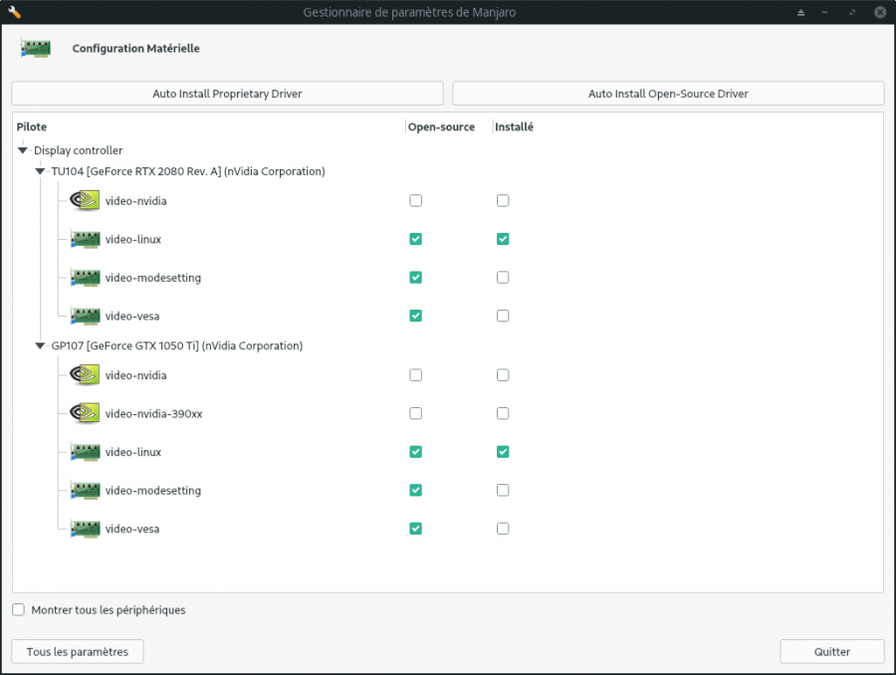This screenshot has width=896, height=675.
Task: Click the Open-source column header
Action: tap(441, 126)
